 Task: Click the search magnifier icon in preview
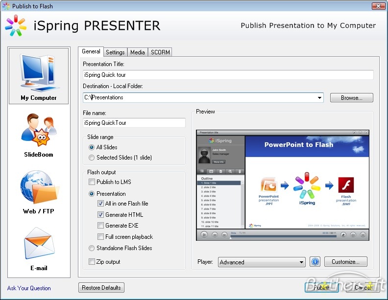click(230, 171)
